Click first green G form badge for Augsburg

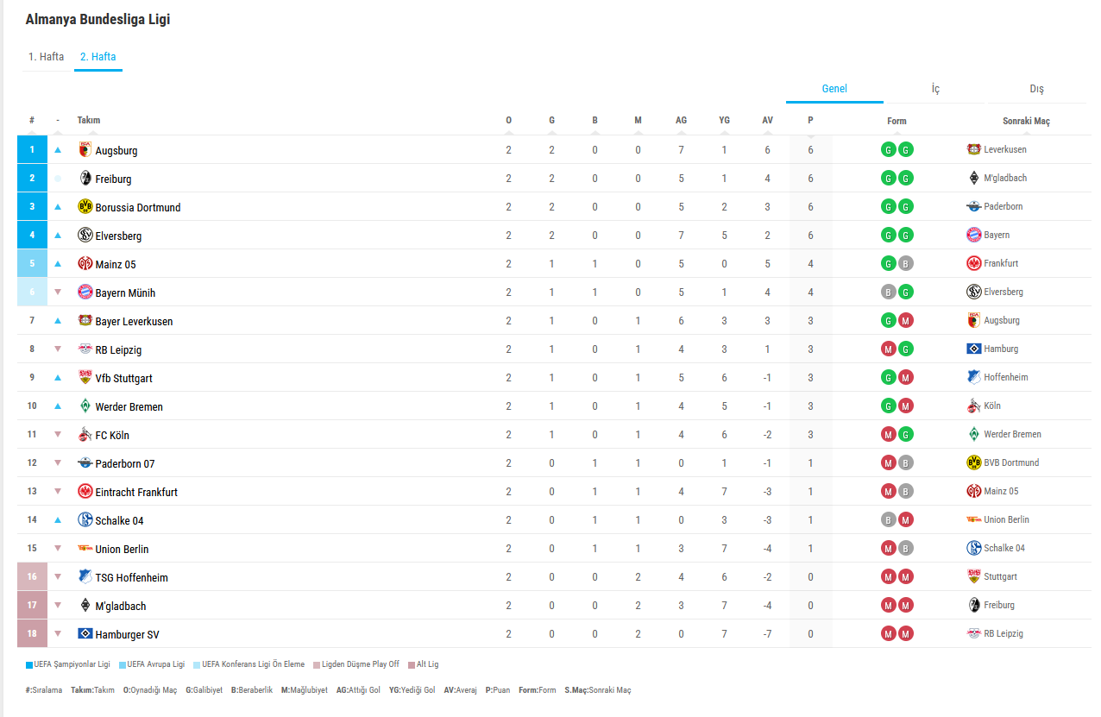888,149
